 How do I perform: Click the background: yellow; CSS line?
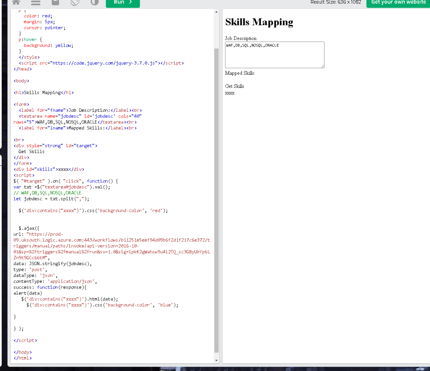[x=48, y=45]
